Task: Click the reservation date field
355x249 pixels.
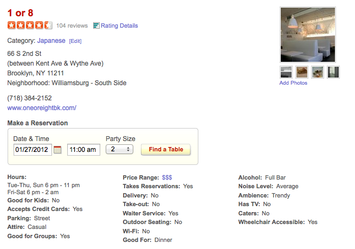Action: [x=33, y=150]
